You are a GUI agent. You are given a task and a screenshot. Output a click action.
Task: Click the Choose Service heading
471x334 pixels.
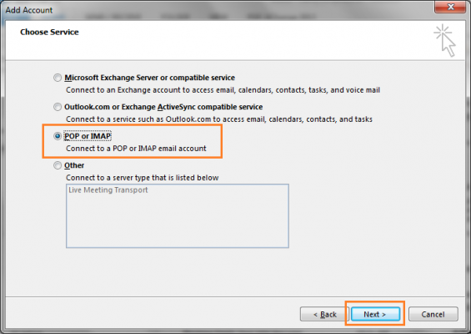click(x=49, y=32)
